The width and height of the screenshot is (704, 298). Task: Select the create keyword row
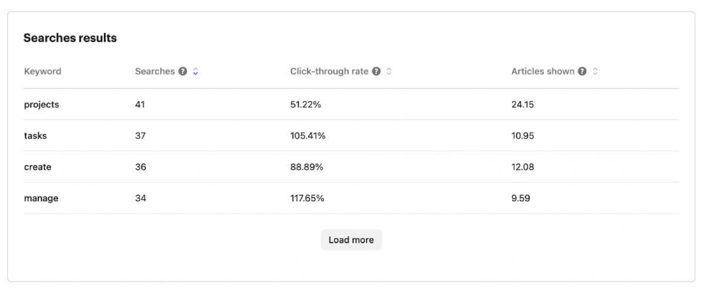(x=38, y=167)
